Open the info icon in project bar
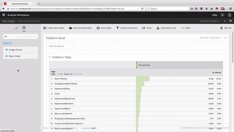Viewport: 234px width, 132px height. coord(231,21)
